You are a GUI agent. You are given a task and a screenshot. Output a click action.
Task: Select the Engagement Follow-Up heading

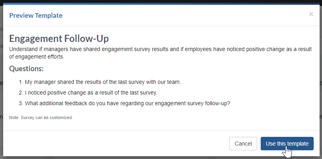pyautogui.click(x=59, y=38)
